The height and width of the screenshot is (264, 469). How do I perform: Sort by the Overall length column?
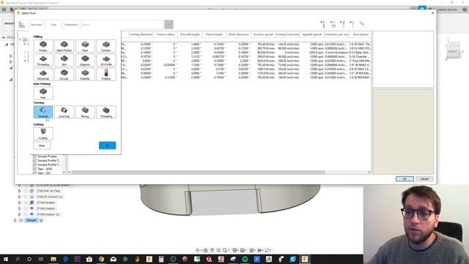tap(190, 34)
